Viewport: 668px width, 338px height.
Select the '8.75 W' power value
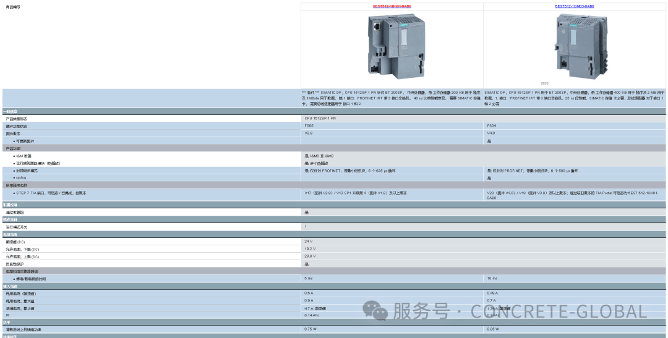(x=310, y=329)
